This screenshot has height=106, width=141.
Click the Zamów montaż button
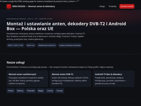(127, 6)
